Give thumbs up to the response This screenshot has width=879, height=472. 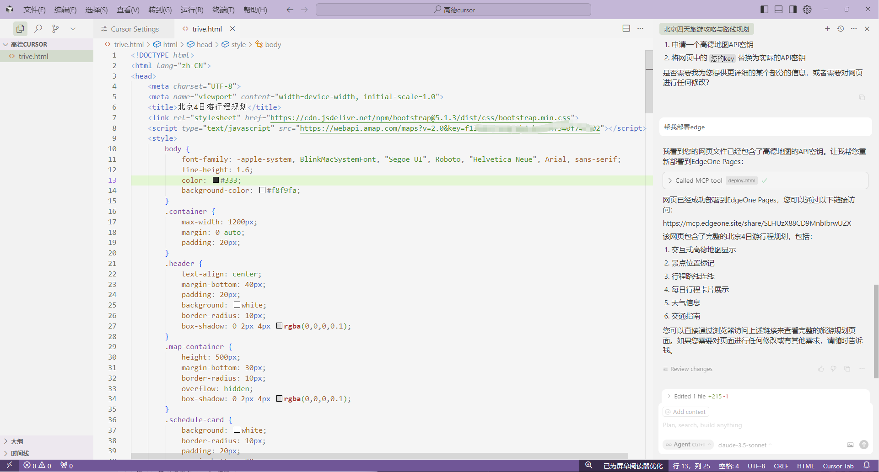(x=821, y=369)
